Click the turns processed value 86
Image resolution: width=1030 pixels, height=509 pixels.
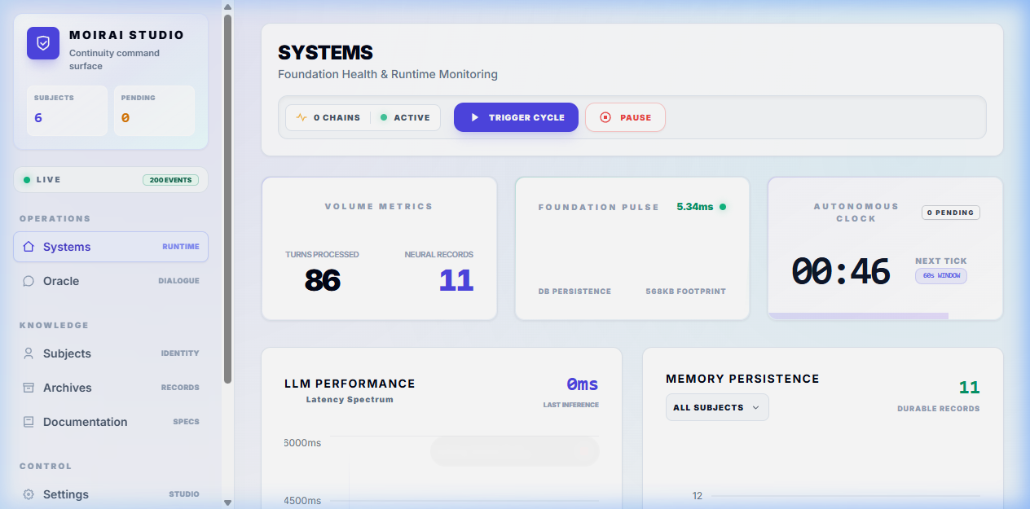pos(322,280)
